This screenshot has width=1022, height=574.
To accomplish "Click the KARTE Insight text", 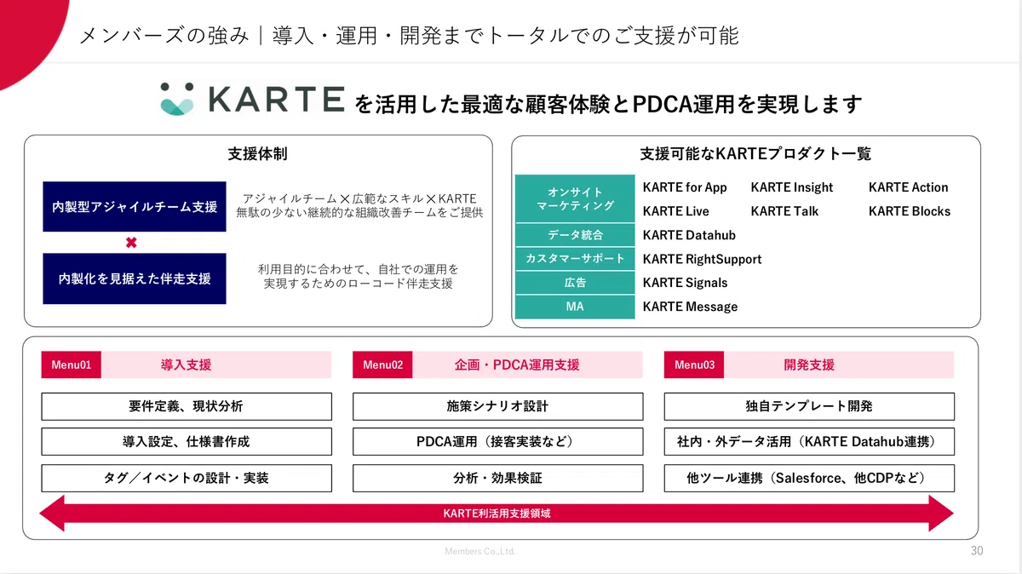I will point(792,187).
